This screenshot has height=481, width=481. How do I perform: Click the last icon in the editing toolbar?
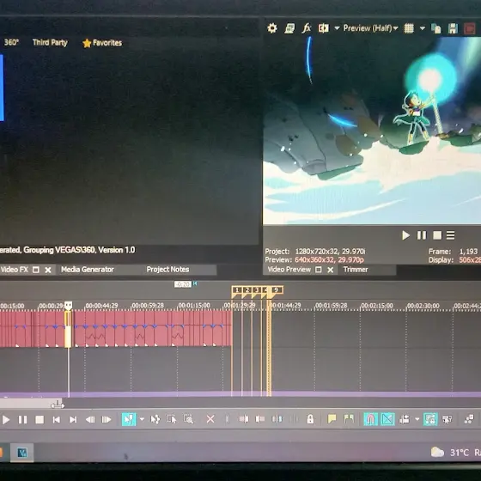(469, 419)
